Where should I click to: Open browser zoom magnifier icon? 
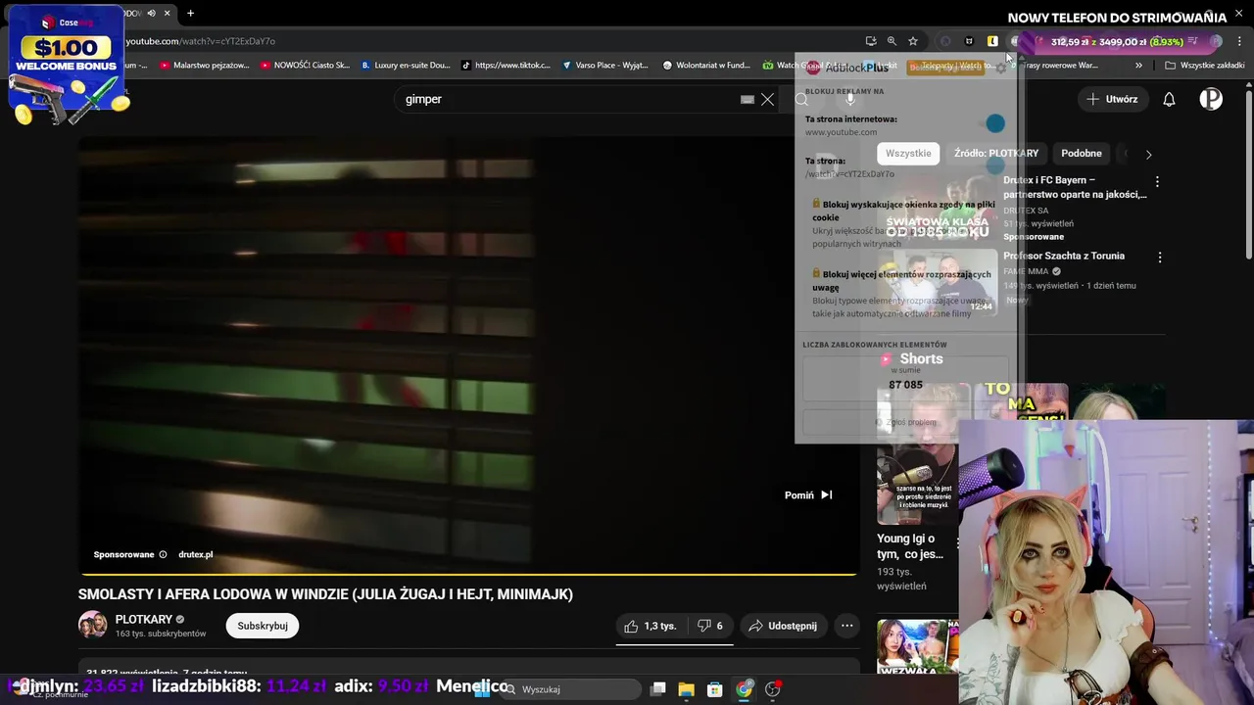pyautogui.click(x=892, y=41)
